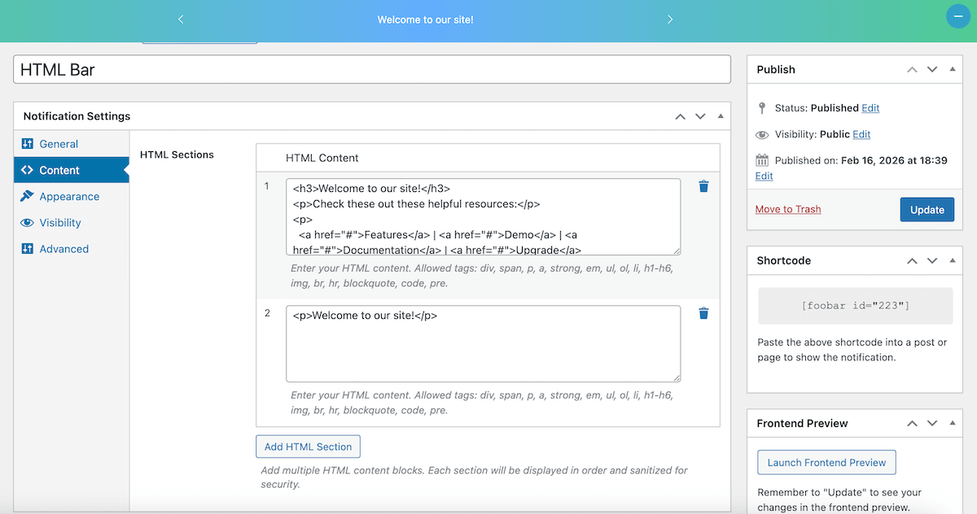Delete HTML section 2 with trash icon
The width and height of the screenshot is (977, 514).
click(x=703, y=313)
